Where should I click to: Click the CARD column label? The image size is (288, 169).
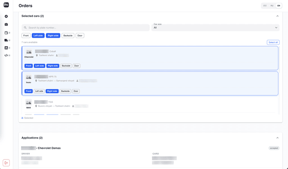coord(156,154)
